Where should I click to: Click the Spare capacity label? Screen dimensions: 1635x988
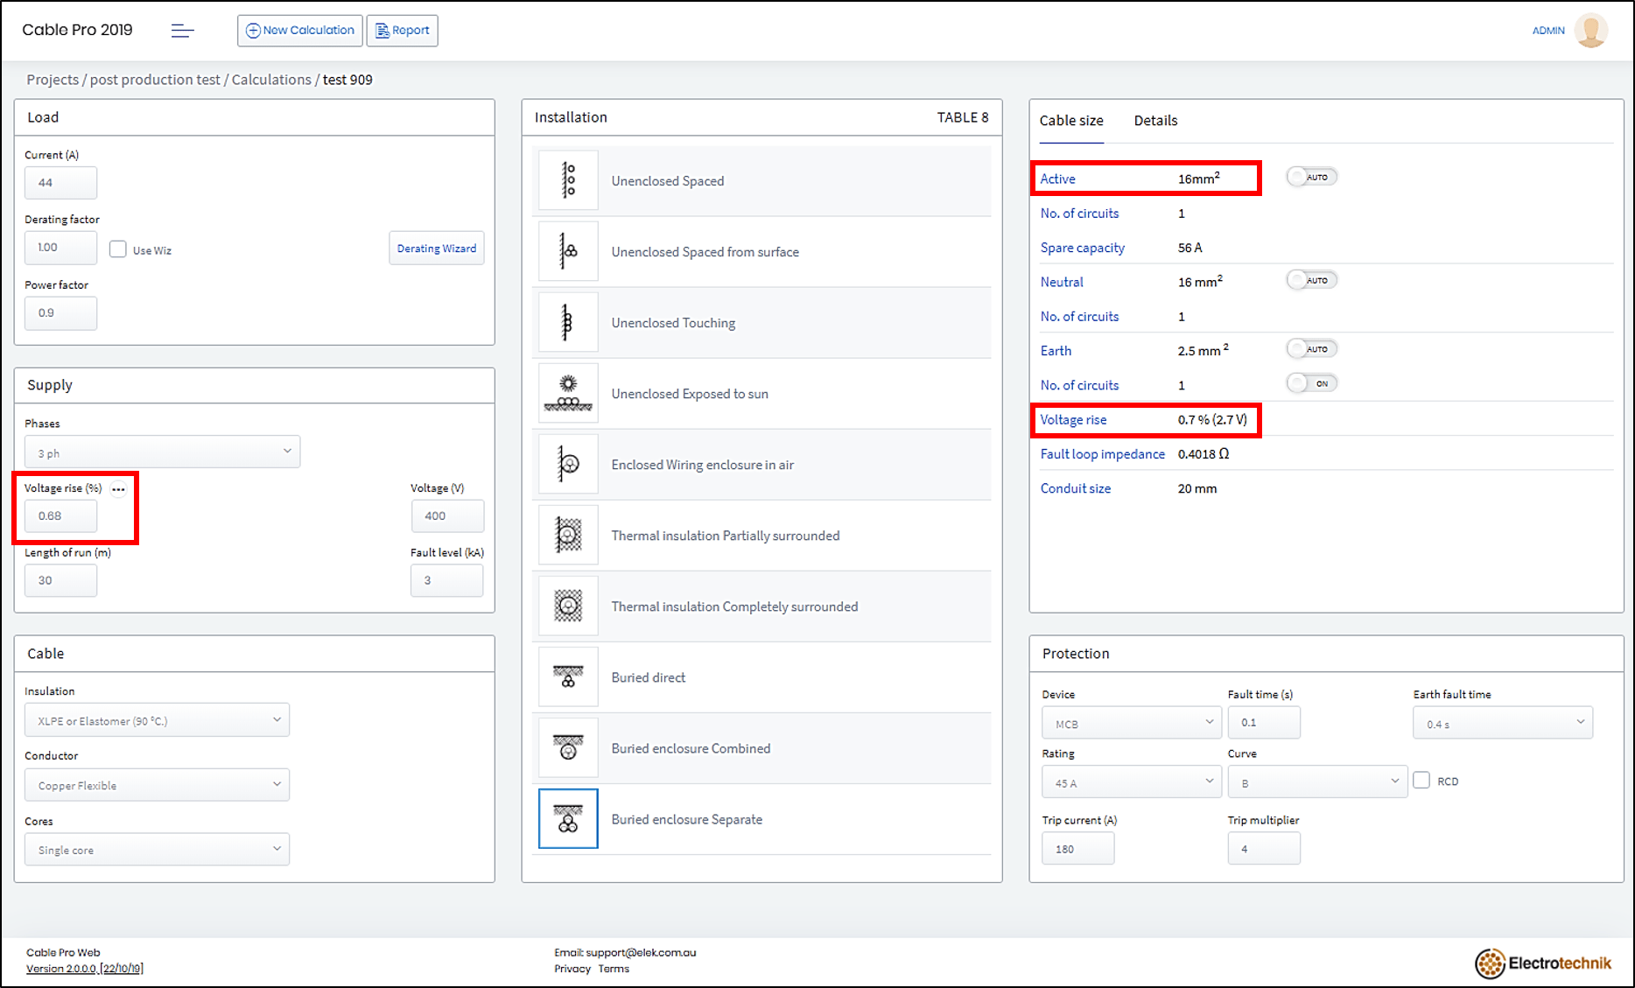point(1083,248)
